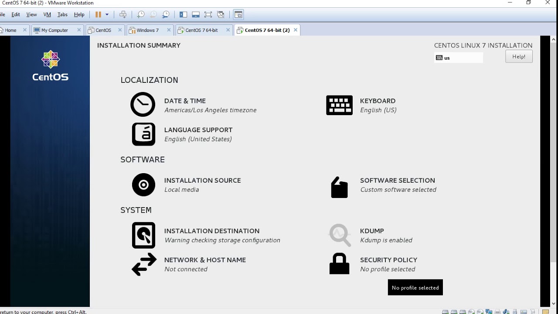558x314 pixels.
Task: Send Ctrl+Alt+Del to the virtual machine
Action: pyautogui.click(x=123, y=14)
